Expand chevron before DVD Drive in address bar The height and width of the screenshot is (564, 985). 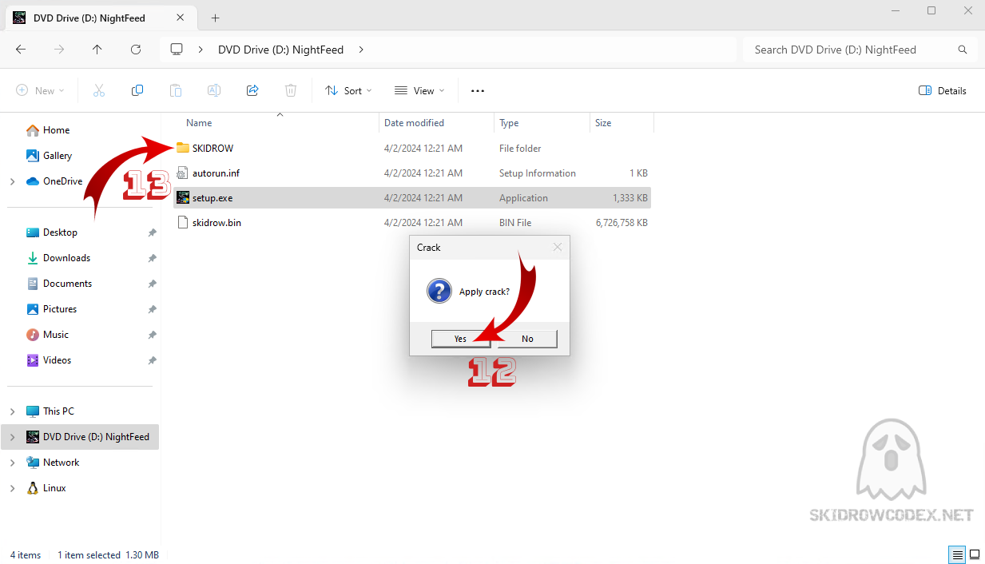(201, 50)
